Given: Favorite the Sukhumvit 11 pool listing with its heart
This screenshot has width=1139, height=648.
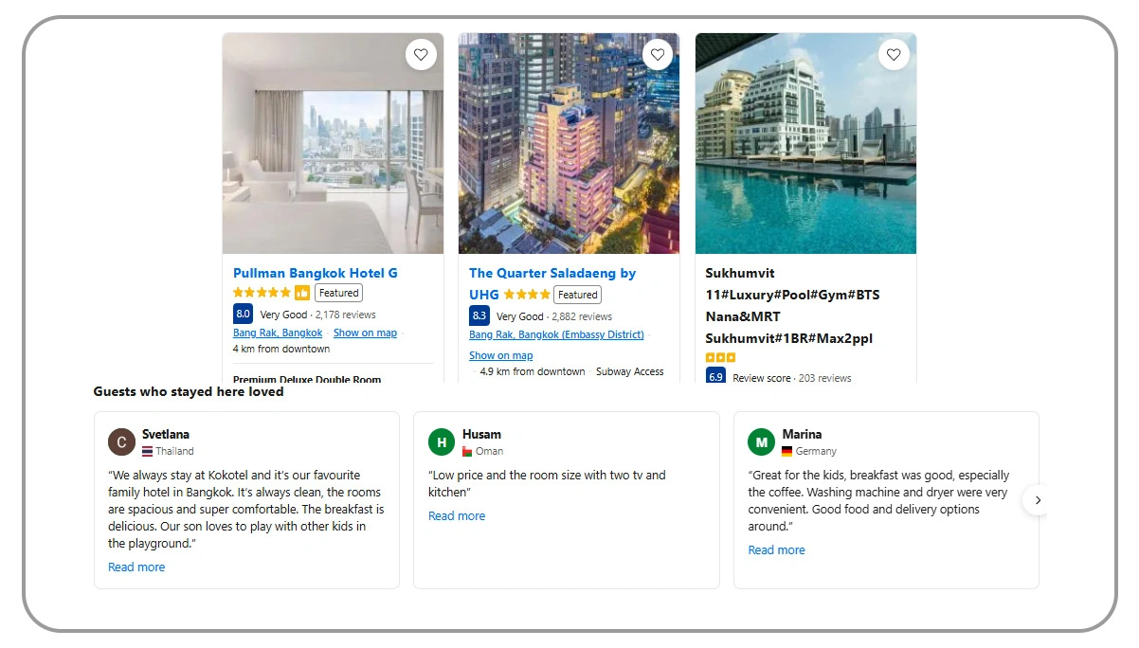Looking at the screenshot, I should [894, 55].
